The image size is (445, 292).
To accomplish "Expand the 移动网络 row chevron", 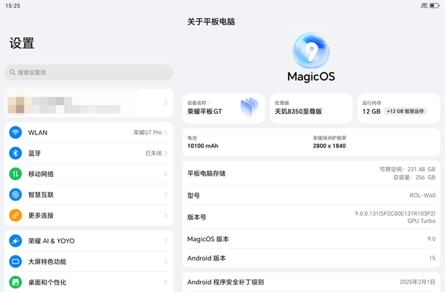I will pos(165,174).
